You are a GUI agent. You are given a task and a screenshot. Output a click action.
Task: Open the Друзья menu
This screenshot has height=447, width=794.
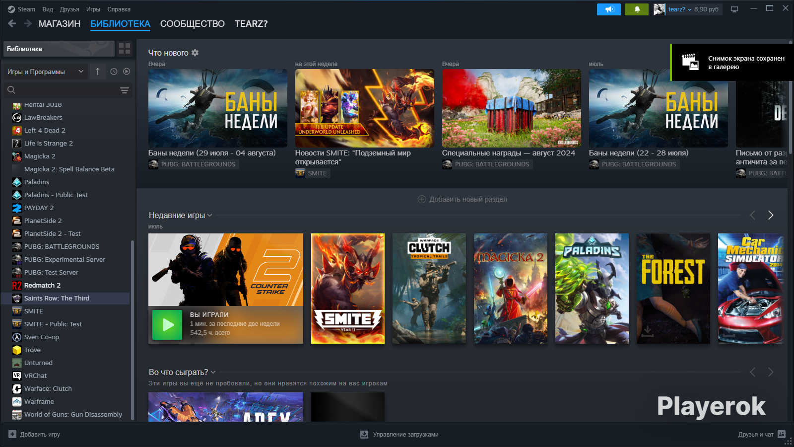69,9
